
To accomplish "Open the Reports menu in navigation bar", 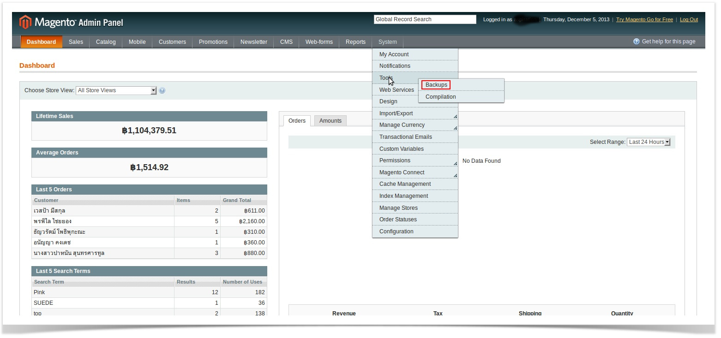I will (x=355, y=42).
